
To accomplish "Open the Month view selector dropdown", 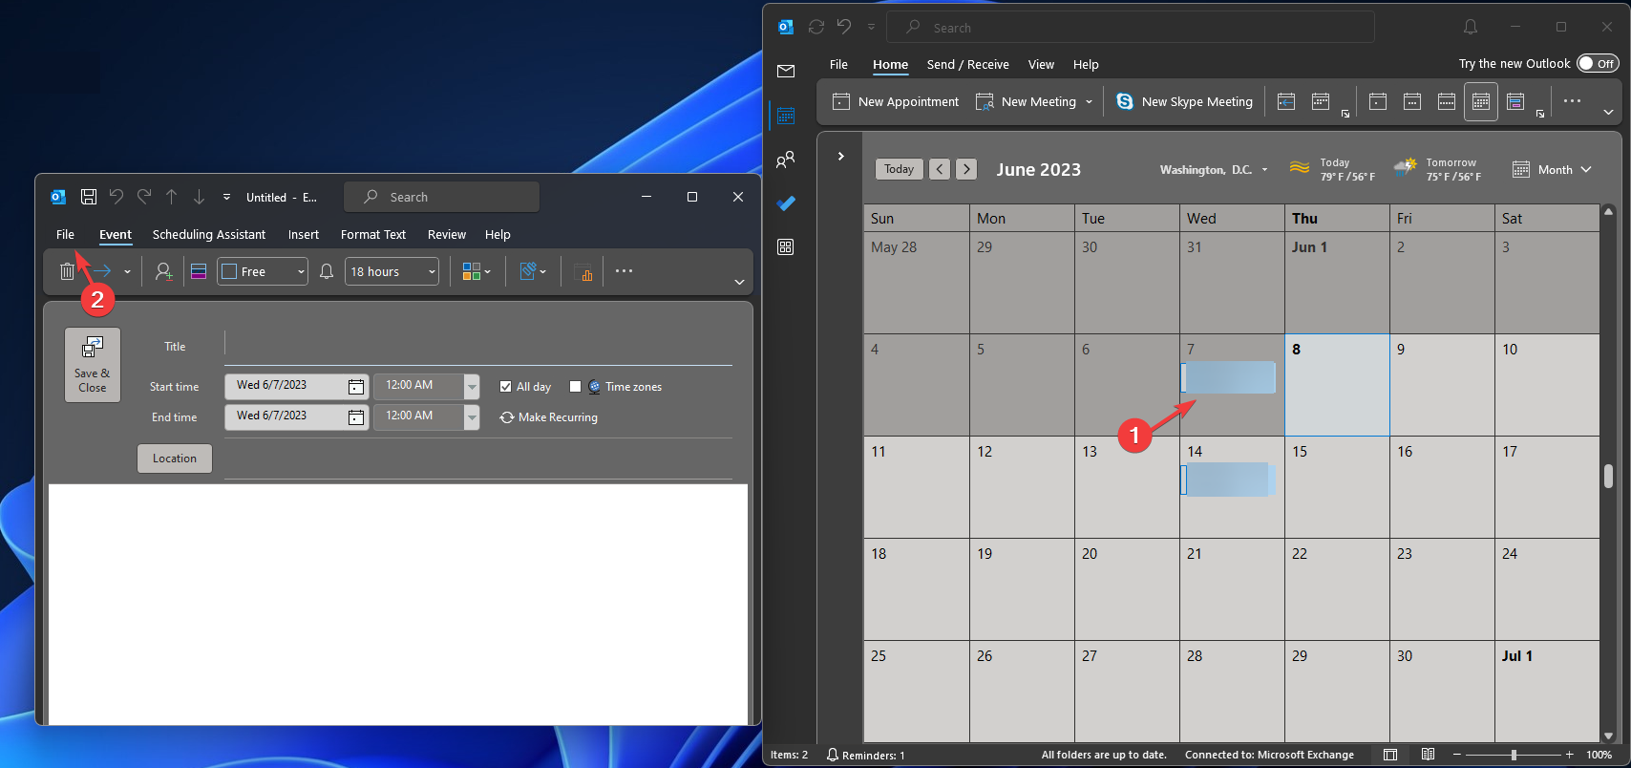I will tap(1553, 169).
